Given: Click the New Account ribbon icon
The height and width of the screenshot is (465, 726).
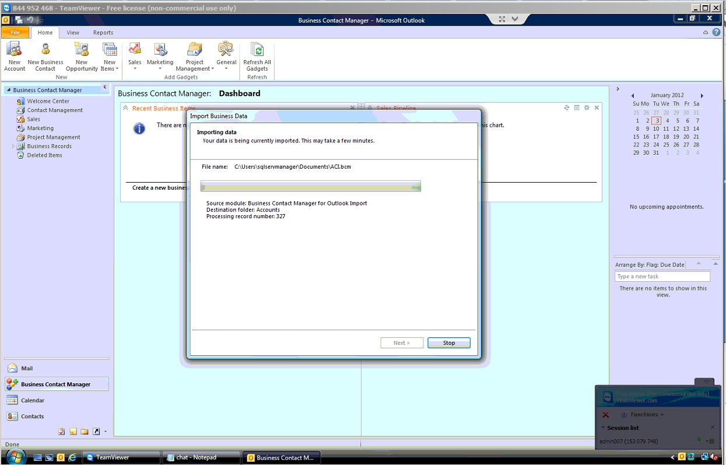Looking at the screenshot, I should point(15,56).
